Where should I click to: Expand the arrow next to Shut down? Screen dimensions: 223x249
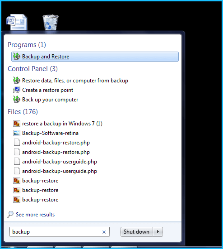(x=158, y=232)
